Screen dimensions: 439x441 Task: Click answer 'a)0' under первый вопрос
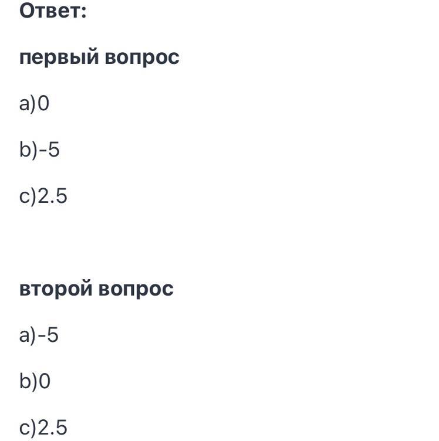(34, 104)
